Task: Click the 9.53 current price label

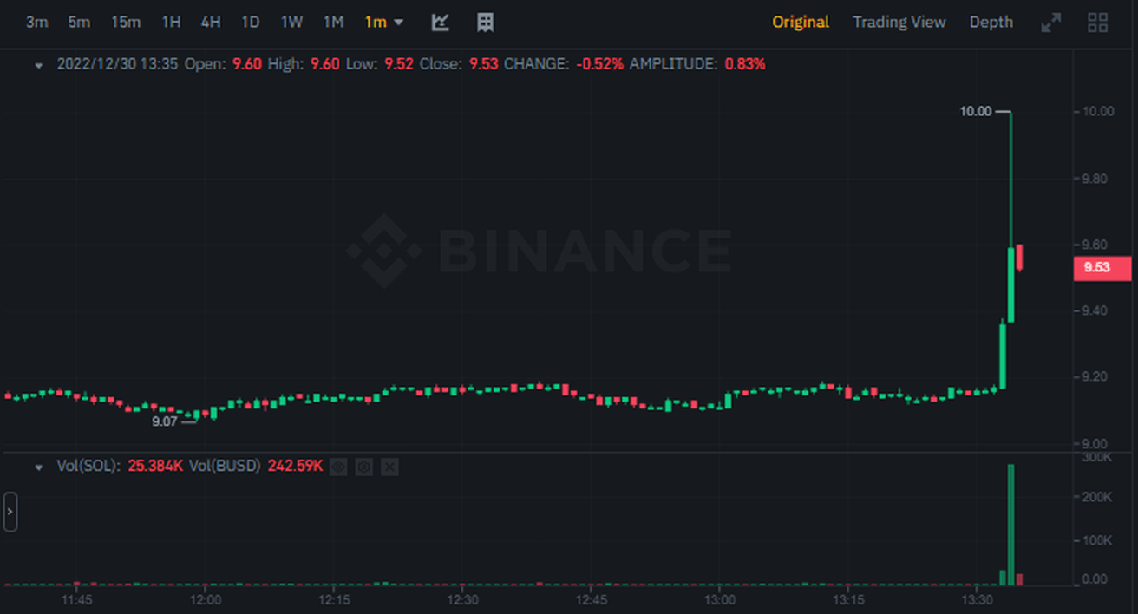Action: point(1102,268)
